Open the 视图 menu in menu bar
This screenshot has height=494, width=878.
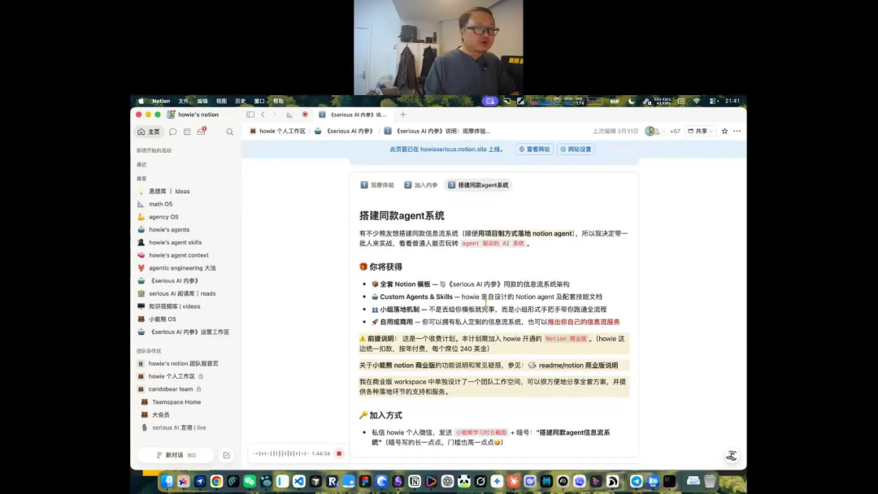(221, 102)
